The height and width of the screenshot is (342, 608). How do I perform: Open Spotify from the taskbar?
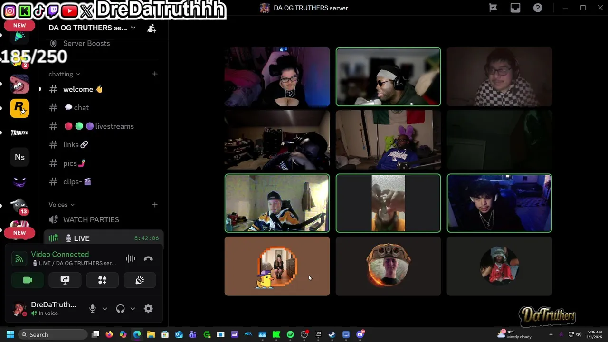(x=290, y=335)
